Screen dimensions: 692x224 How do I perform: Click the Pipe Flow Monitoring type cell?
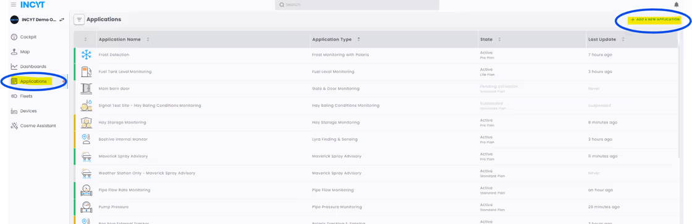(333, 190)
